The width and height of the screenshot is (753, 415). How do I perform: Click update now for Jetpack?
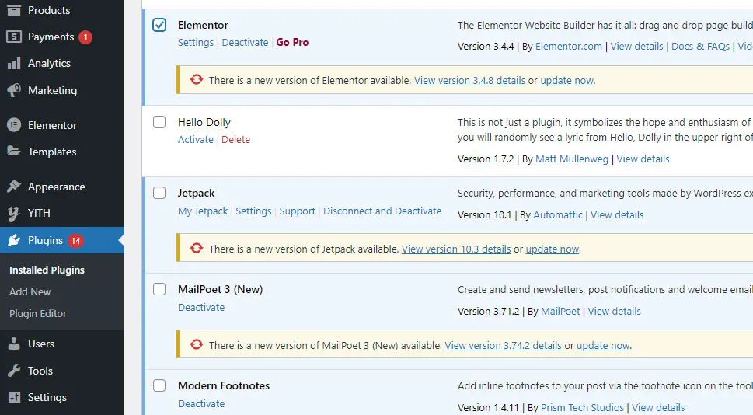(x=553, y=249)
